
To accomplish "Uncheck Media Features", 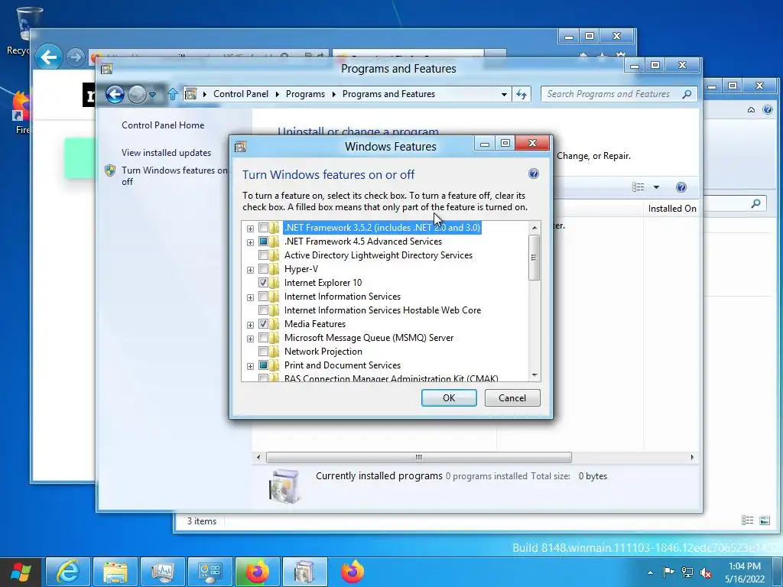I will pyautogui.click(x=263, y=324).
